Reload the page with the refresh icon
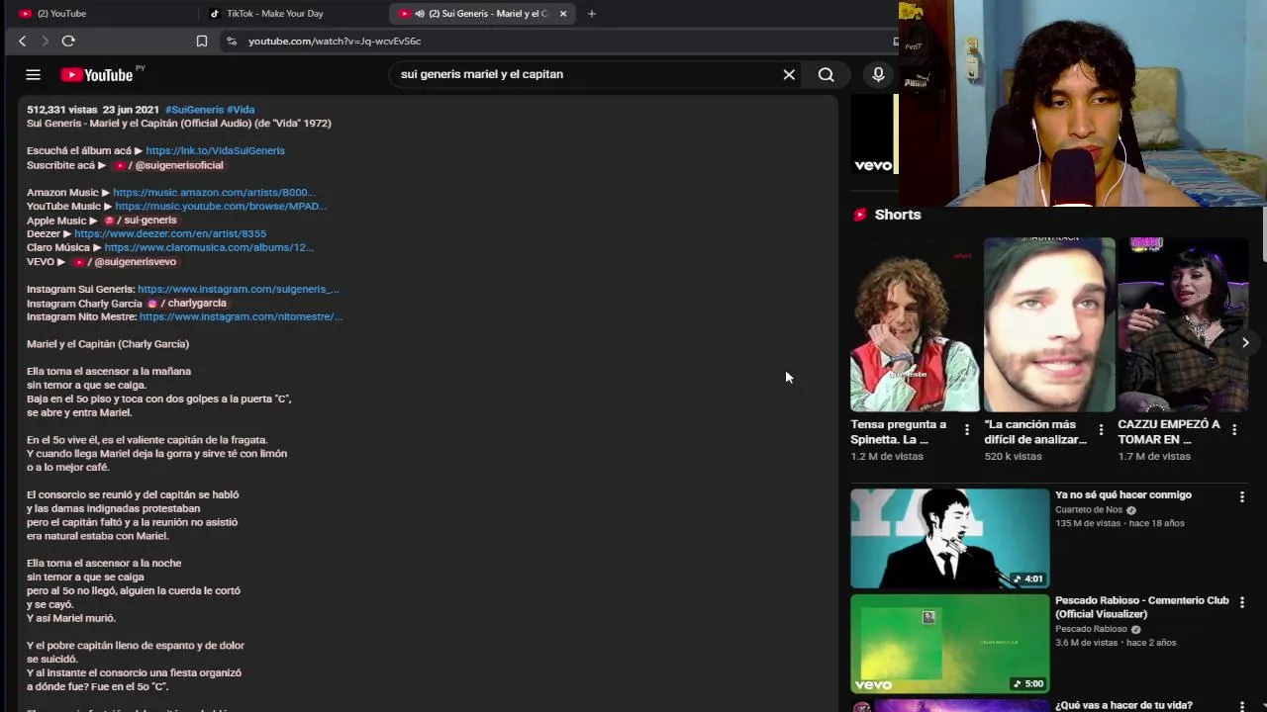Screen dimensions: 1267x712 [x=68, y=41]
